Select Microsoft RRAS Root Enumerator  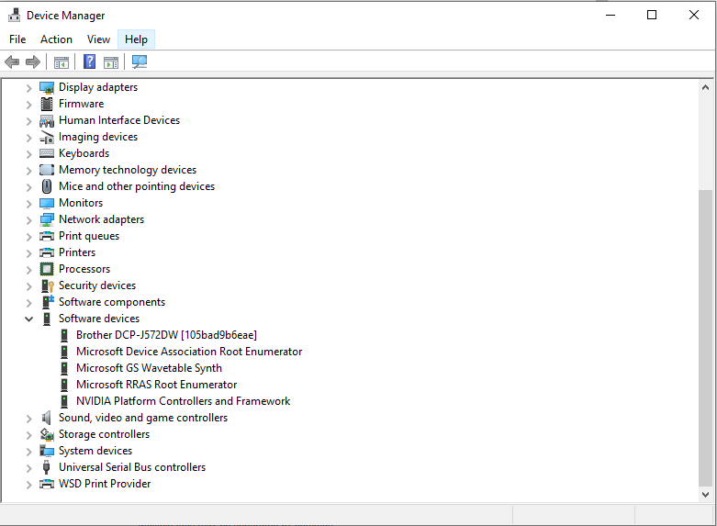point(156,385)
